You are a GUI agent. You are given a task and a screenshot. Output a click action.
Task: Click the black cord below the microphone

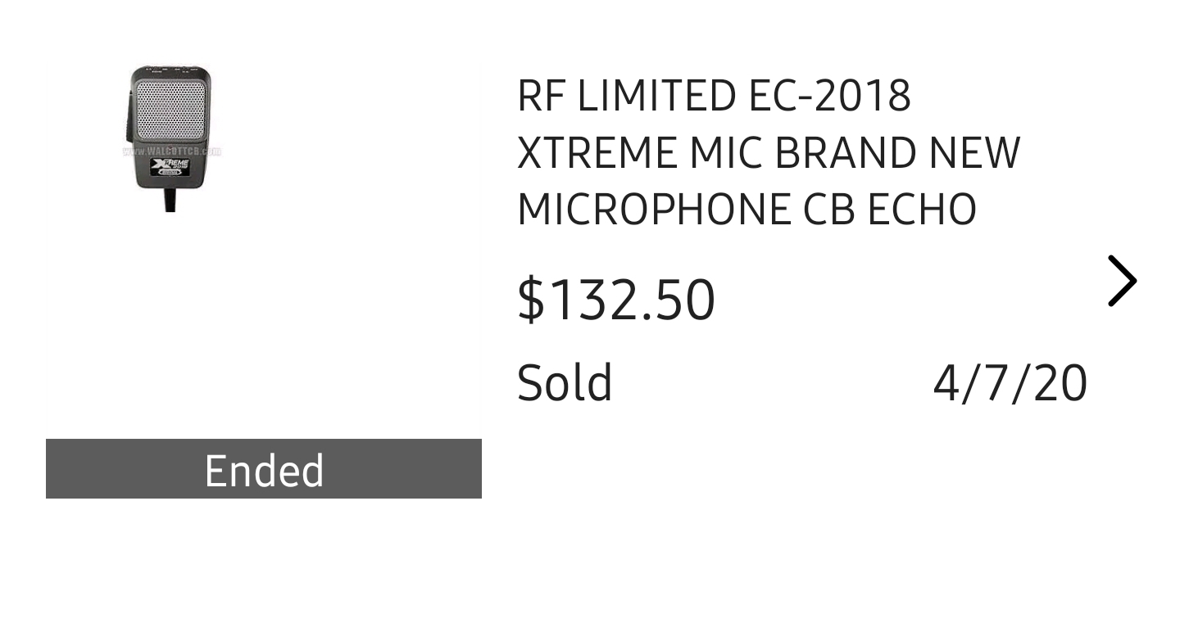(170, 199)
